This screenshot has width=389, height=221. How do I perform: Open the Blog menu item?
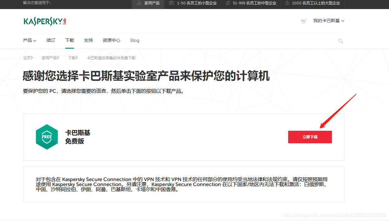(135, 40)
